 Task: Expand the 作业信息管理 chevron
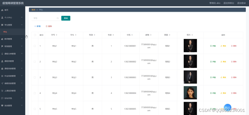pos(22,76)
